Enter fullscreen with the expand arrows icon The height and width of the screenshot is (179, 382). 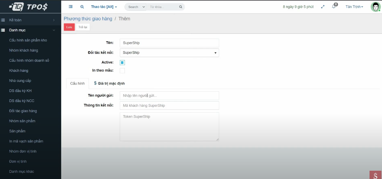(323, 7)
